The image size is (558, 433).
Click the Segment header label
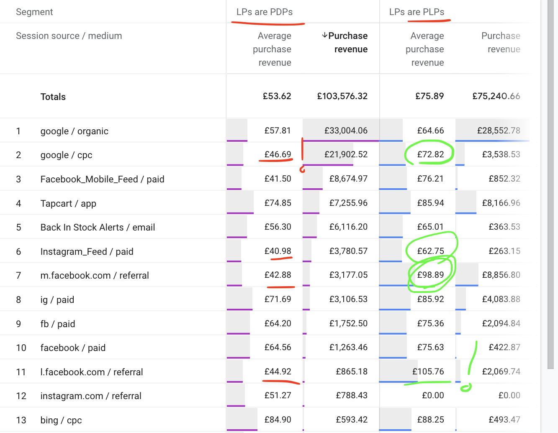point(34,12)
